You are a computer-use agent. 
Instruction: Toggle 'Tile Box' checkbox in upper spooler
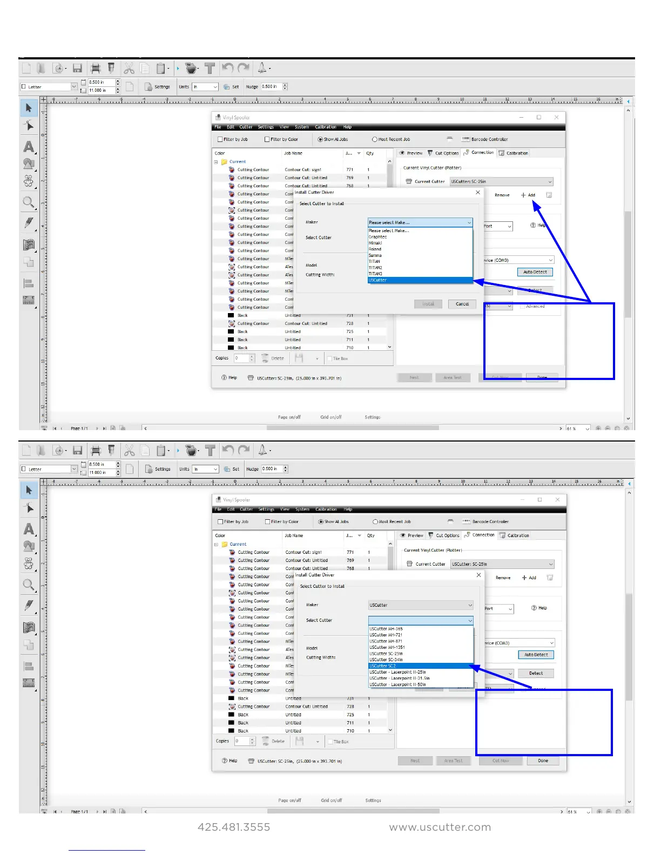coord(330,358)
